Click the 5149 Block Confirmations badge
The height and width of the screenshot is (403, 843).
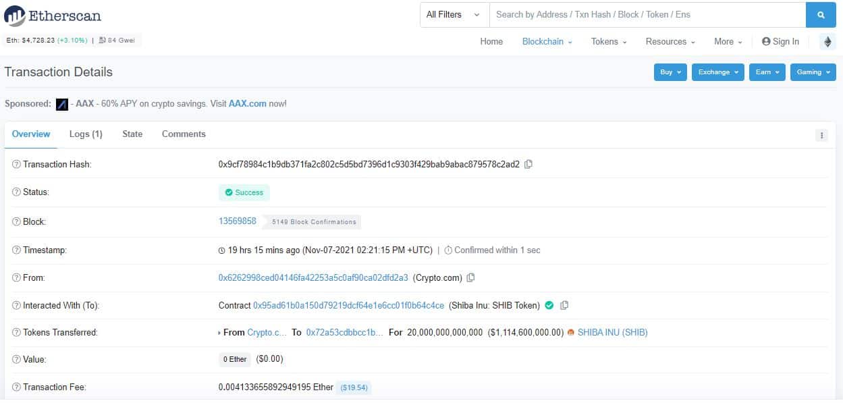(312, 222)
